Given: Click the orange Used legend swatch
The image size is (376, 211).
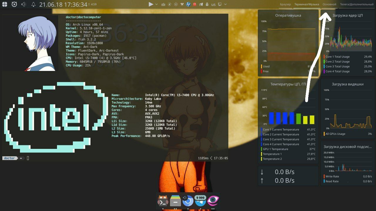Looking at the screenshot, I should pos(261,67).
